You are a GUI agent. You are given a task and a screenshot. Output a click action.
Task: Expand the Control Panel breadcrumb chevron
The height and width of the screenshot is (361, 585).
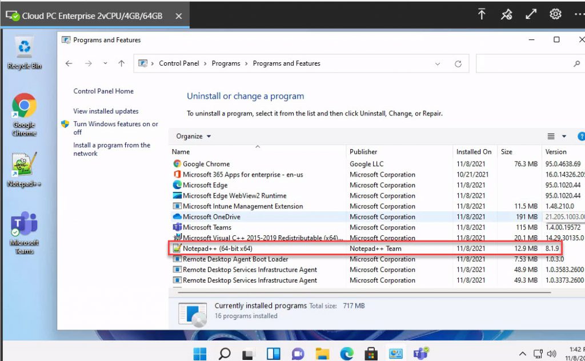tap(205, 64)
